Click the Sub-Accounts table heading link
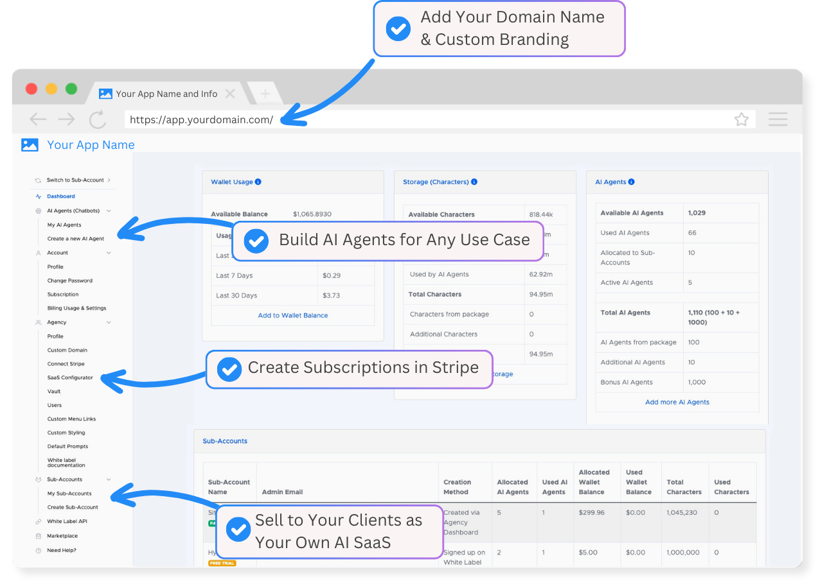This screenshot has height=586, width=827. point(225,442)
